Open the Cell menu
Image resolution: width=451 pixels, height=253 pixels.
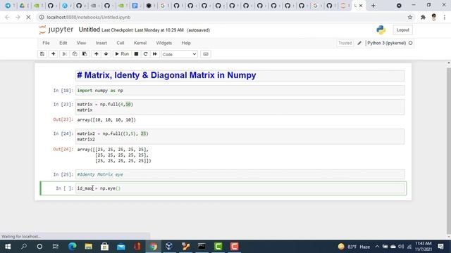(121, 43)
